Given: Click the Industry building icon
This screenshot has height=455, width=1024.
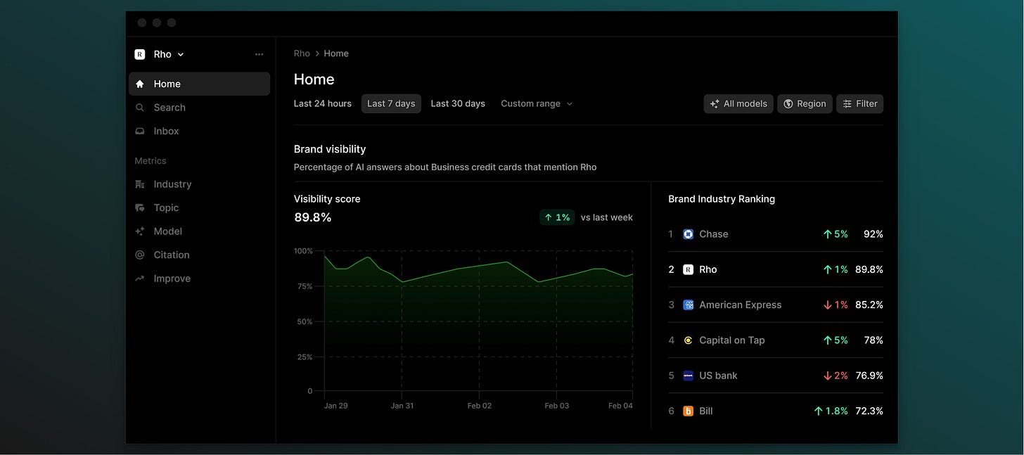Looking at the screenshot, I should [x=140, y=184].
